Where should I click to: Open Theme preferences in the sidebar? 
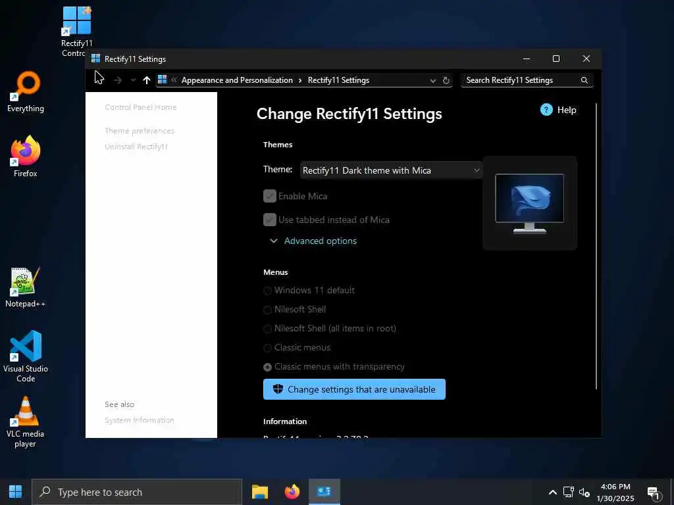coord(140,131)
